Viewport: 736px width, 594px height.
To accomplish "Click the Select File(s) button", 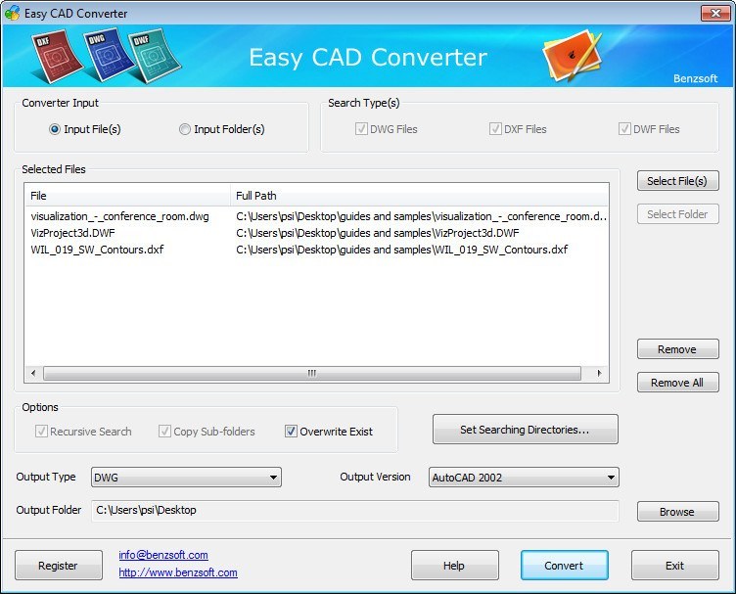I will click(678, 181).
